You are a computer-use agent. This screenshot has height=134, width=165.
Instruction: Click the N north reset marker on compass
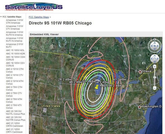pyautogui.click(x=155, y=39)
